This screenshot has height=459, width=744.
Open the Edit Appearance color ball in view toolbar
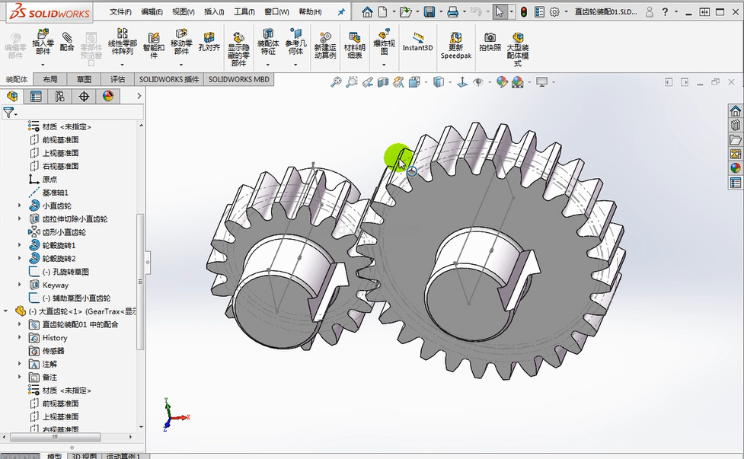click(501, 82)
